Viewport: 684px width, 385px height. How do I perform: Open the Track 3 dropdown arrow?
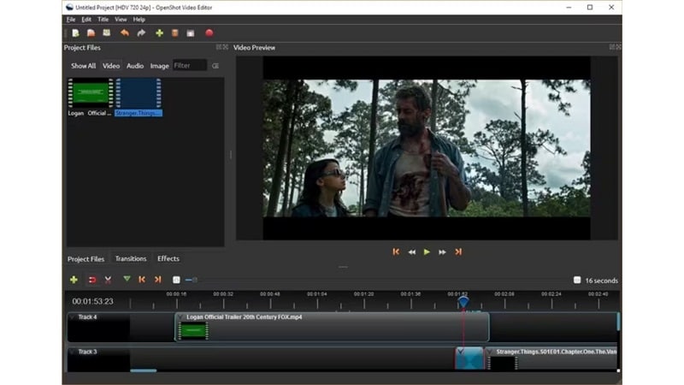click(73, 352)
